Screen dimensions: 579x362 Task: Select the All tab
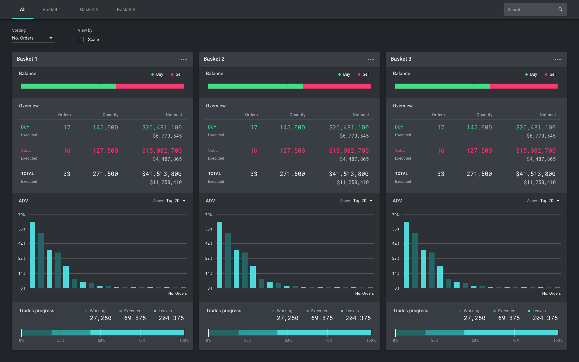click(23, 10)
